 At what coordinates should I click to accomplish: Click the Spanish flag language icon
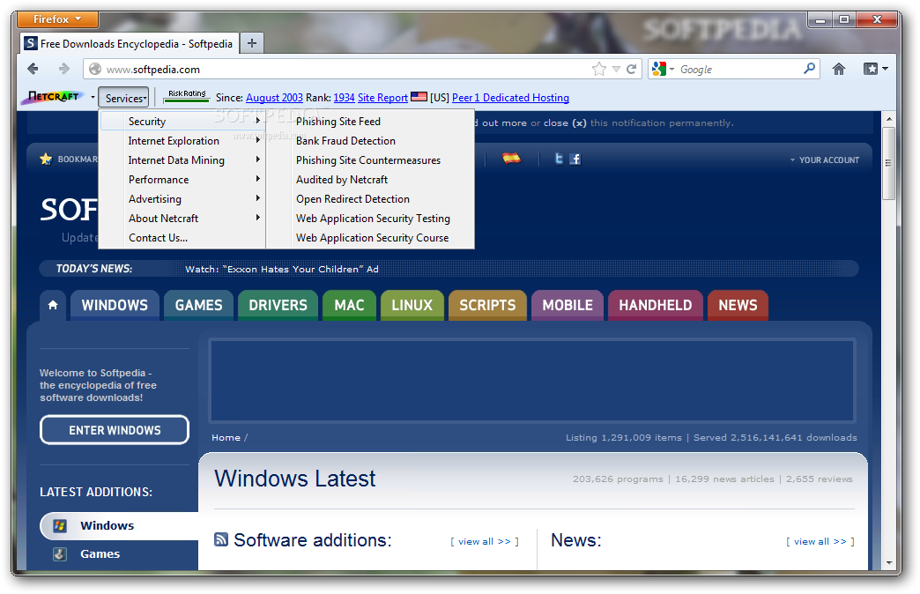pos(511,158)
